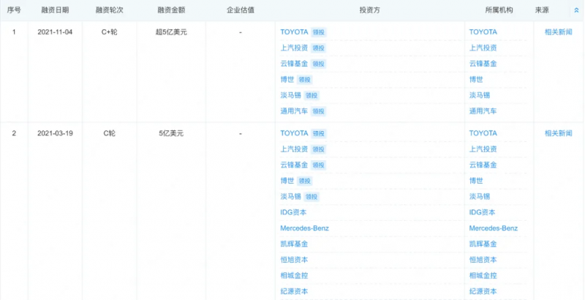Click the 融资轮次 column header
The height and width of the screenshot is (300, 585).
click(x=109, y=10)
